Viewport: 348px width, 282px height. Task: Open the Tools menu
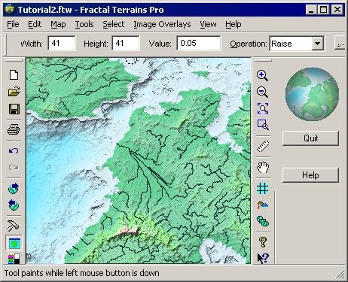point(84,24)
